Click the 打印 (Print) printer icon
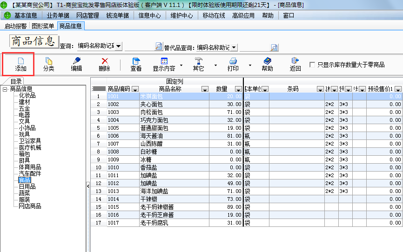Viewport: 403px width, 252px height. 233,61
